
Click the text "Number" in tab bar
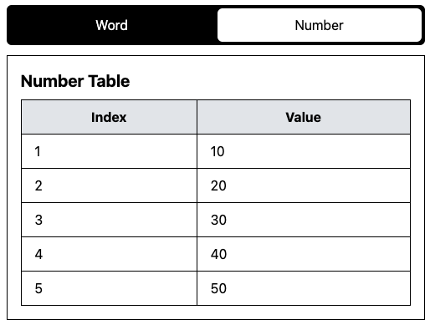coord(320,25)
